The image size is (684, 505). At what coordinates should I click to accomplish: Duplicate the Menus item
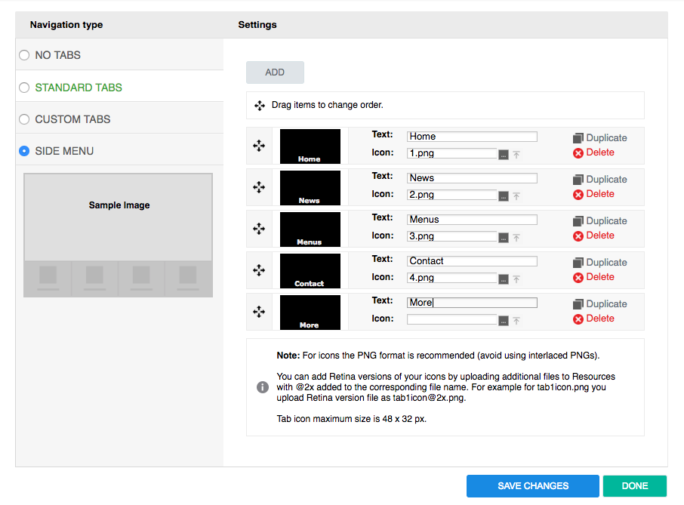599,220
